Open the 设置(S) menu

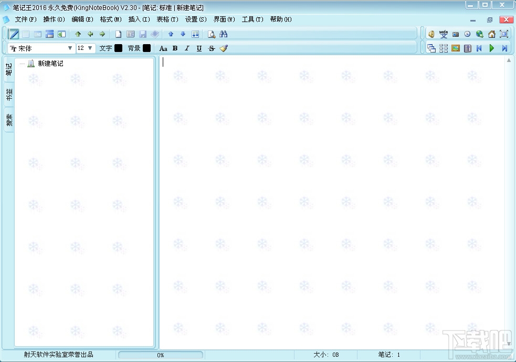[196, 19]
